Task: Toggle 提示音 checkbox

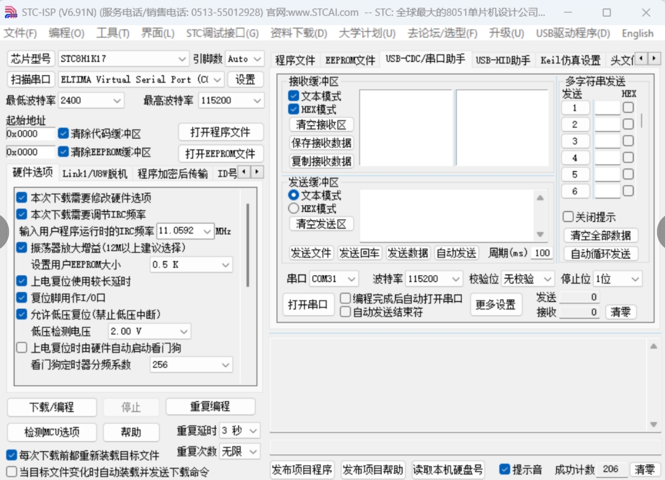Action: pyautogui.click(x=504, y=469)
